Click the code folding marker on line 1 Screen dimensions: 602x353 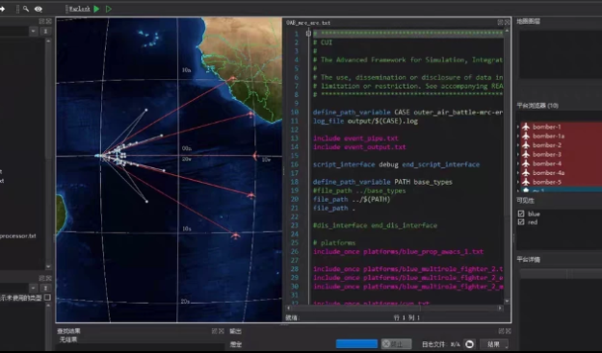click(308, 34)
